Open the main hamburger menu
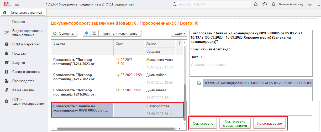This screenshot has width=321, height=132. click(17, 4)
